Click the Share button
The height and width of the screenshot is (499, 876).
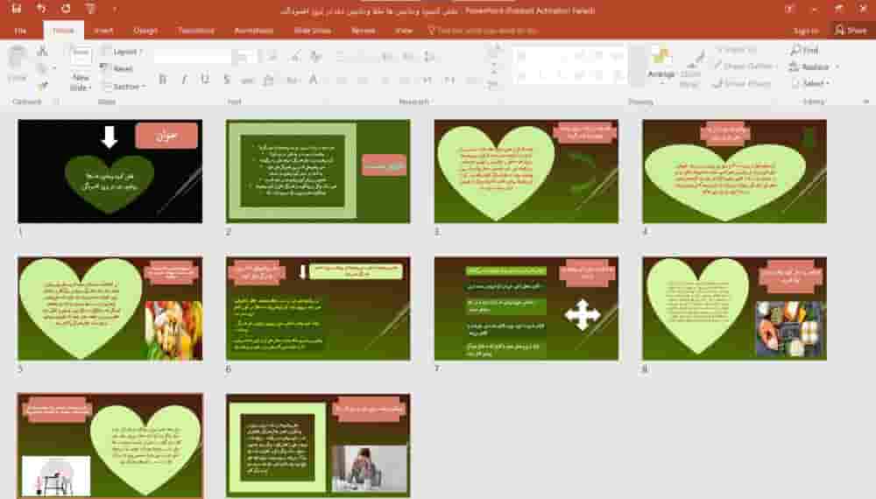point(850,31)
